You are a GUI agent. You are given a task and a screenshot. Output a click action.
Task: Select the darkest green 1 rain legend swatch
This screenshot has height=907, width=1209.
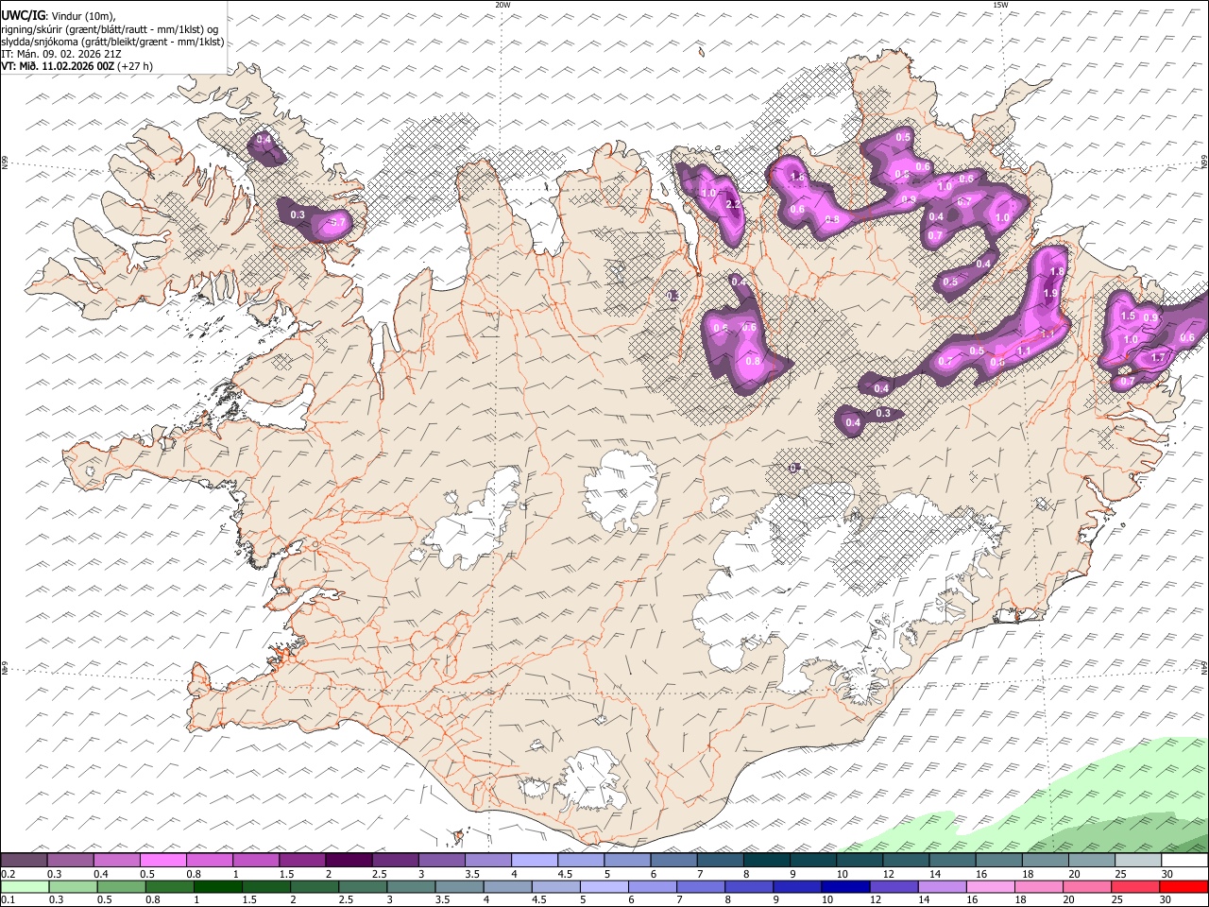pos(217,886)
